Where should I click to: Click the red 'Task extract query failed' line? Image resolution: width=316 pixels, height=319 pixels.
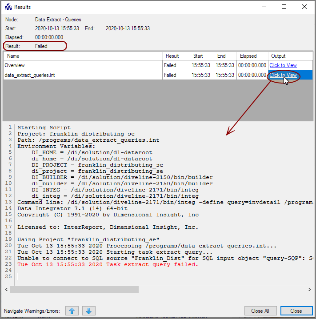[108, 264]
